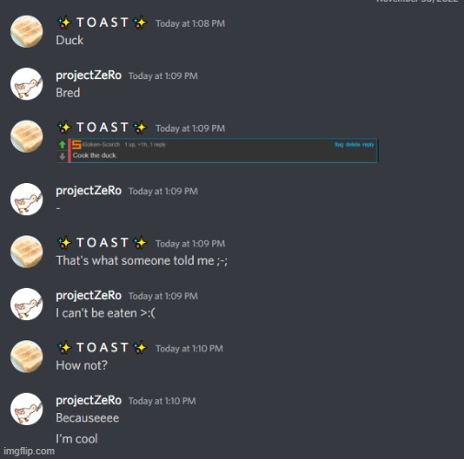Click the delete link on the embedded comment
The image size is (464, 459).
pos(353,144)
